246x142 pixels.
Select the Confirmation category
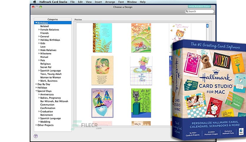pos(48,108)
